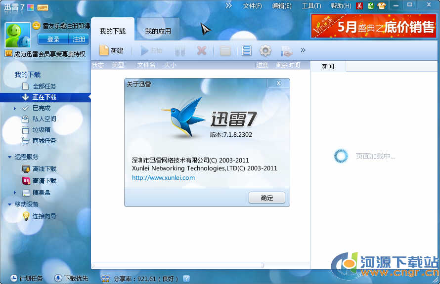Click 成为迅雷会员享受尊贵特权 link
The width and height of the screenshot is (440, 284).
pyautogui.click(x=49, y=54)
